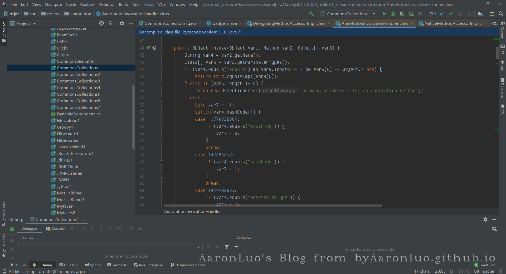Viewport: 506px width, 274px height.
Task: Click the Git commit checkmark icon
Action: coord(451,14)
